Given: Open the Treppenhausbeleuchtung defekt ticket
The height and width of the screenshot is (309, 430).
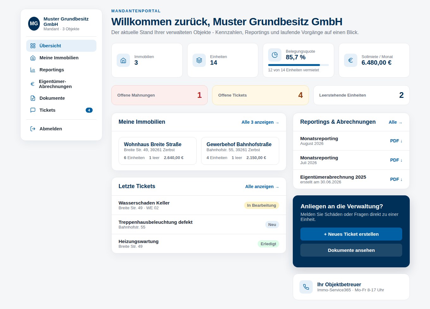Looking at the screenshot, I should click(x=199, y=224).
